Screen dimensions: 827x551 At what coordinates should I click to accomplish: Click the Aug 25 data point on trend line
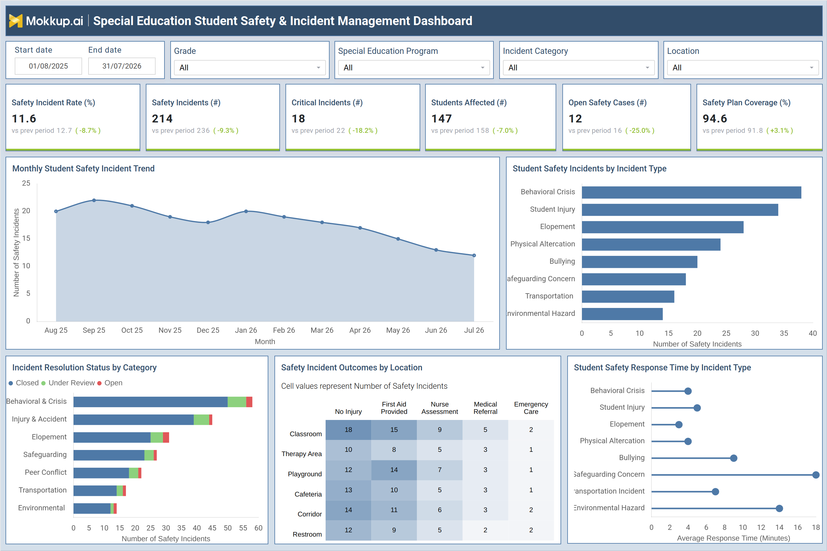[x=56, y=211]
